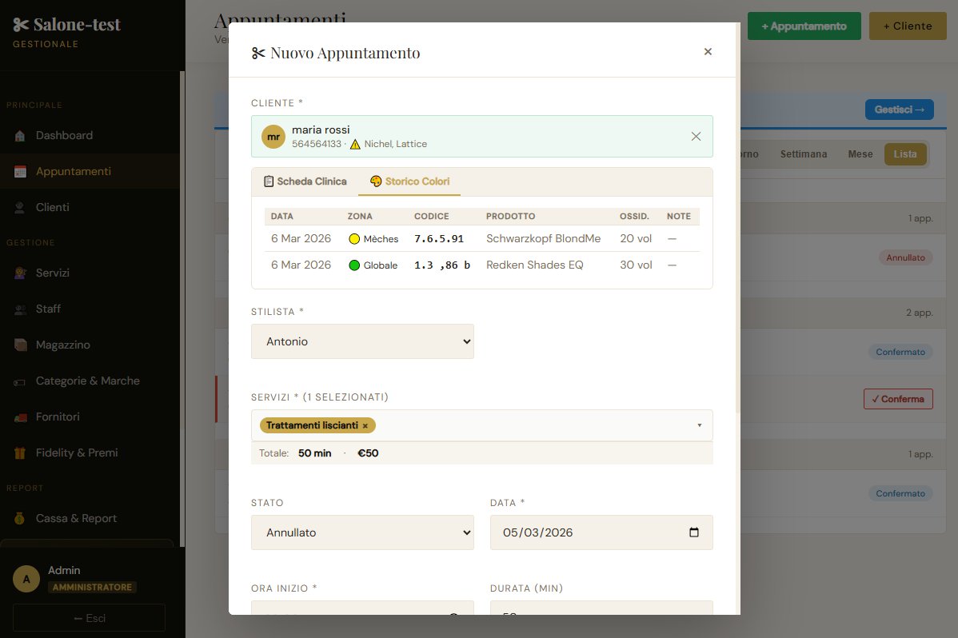The width and height of the screenshot is (958, 638).
Task: Click the 30 vol oxidant value
Action: (636, 265)
